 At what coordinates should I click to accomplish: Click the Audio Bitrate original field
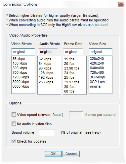pyautogui.click(x=48, y=52)
